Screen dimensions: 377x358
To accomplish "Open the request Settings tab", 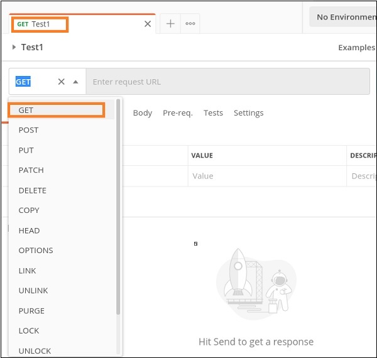I will pos(248,113).
